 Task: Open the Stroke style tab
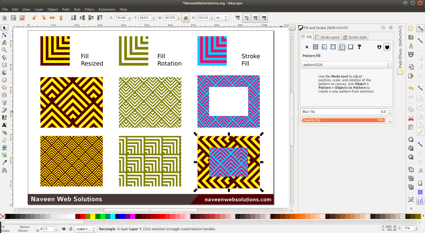pos(355,37)
